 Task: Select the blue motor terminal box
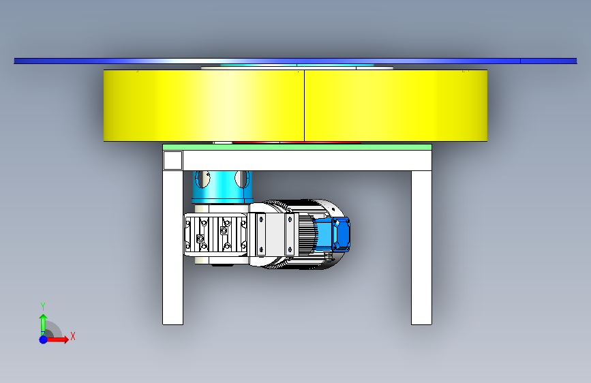point(332,234)
